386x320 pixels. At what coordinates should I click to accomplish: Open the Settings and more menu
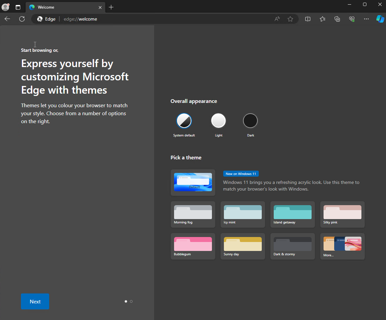[x=366, y=19]
